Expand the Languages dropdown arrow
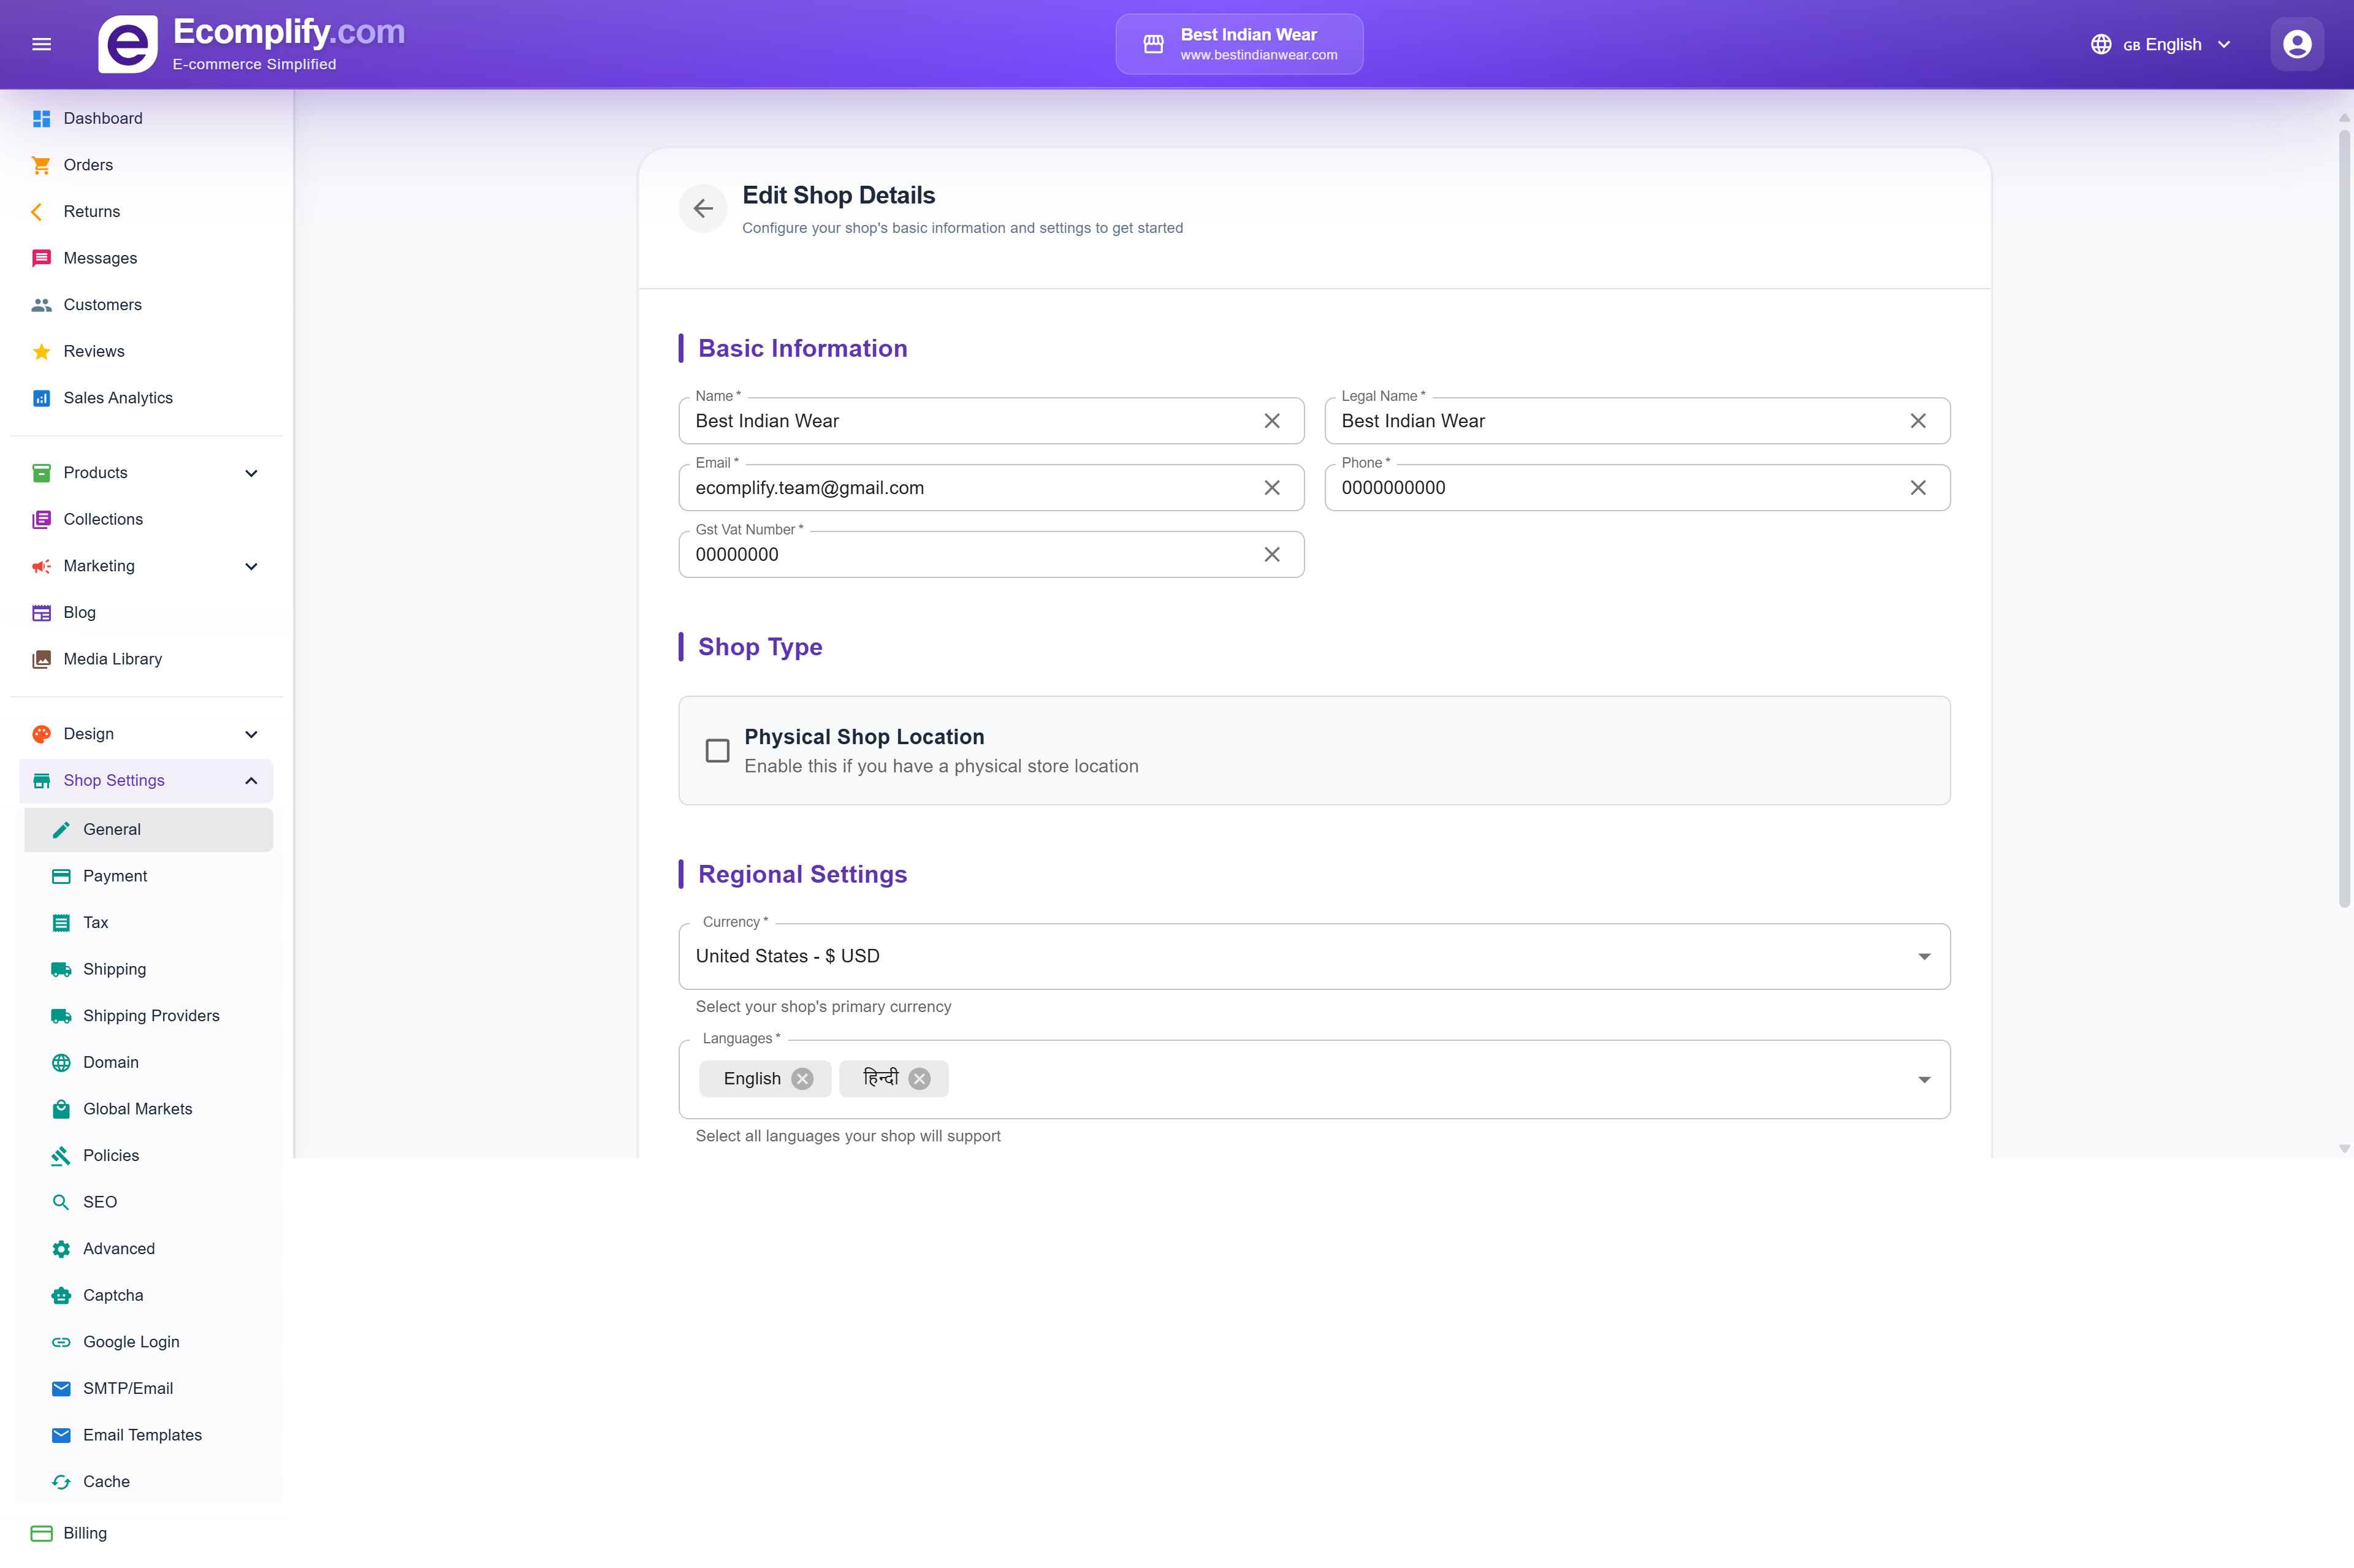 click(x=1924, y=1080)
